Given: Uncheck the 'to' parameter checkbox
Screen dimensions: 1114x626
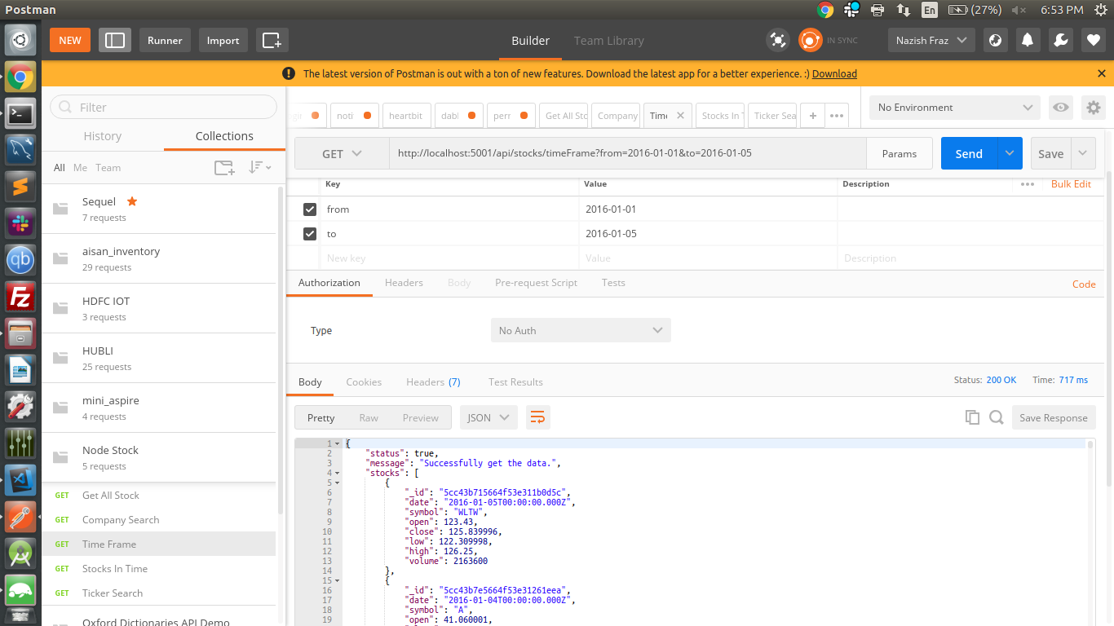Looking at the screenshot, I should [x=310, y=234].
